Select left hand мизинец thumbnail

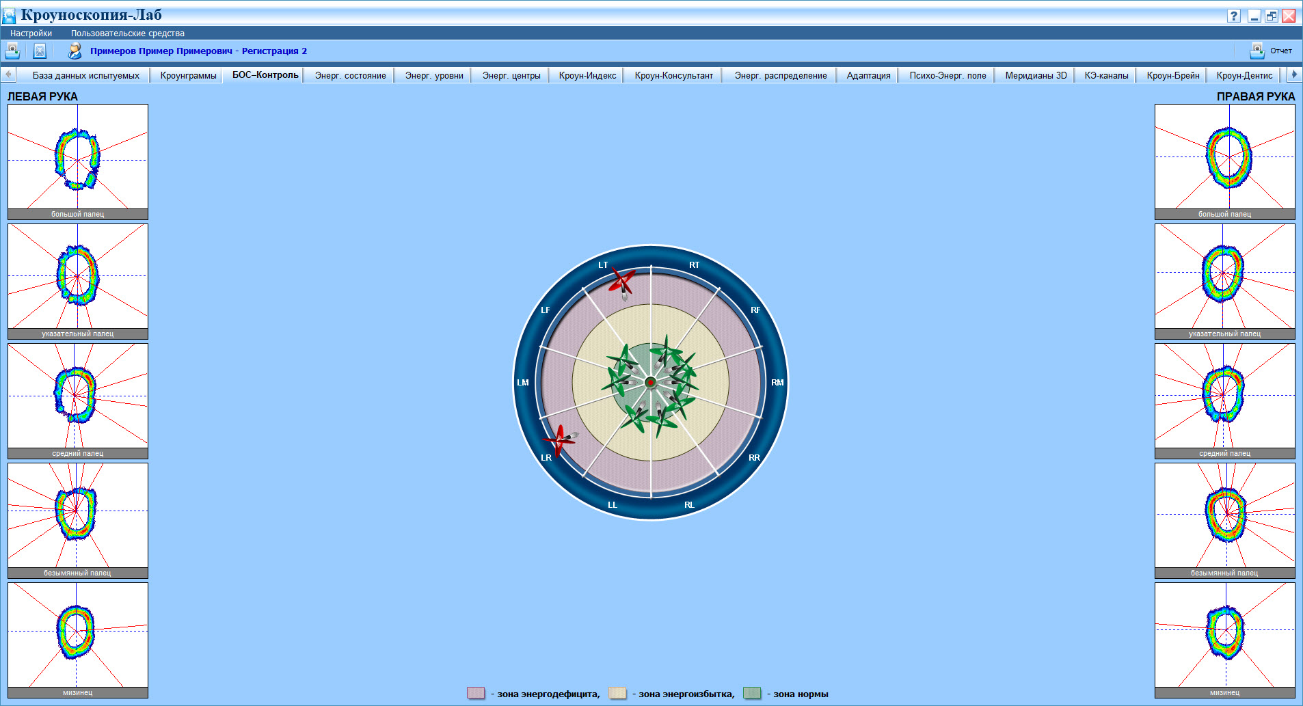(x=78, y=640)
